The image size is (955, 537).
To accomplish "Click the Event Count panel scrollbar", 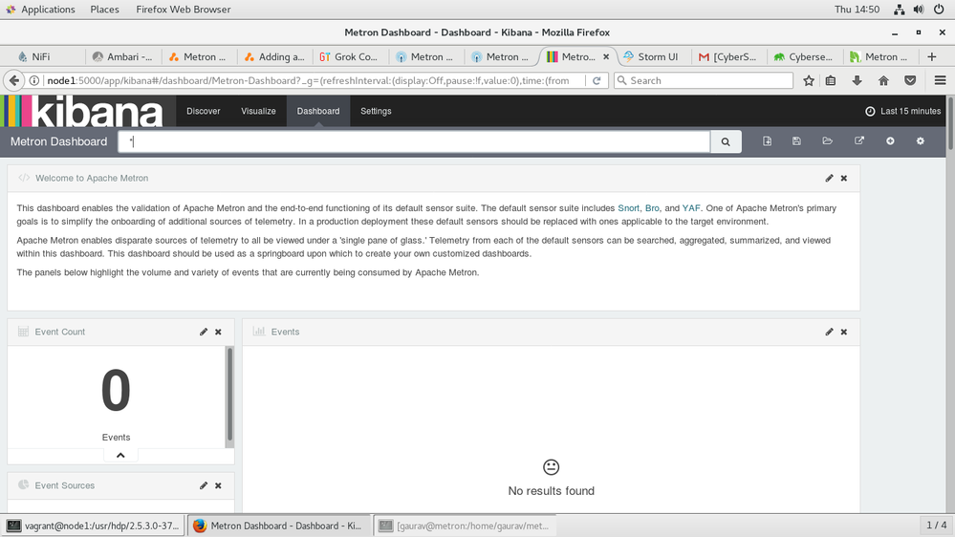I will [229, 394].
